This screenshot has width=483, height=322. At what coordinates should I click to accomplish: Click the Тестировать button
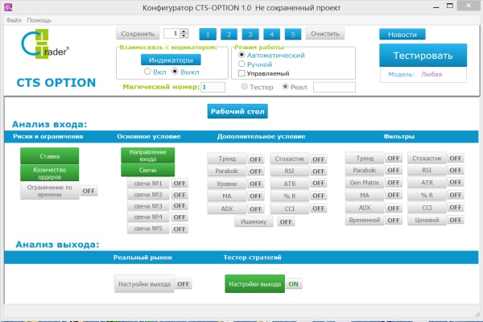click(x=423, y=56)
